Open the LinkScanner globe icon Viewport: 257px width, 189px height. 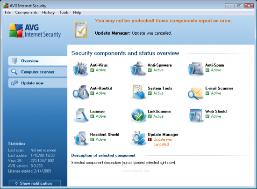pos(138,115)
